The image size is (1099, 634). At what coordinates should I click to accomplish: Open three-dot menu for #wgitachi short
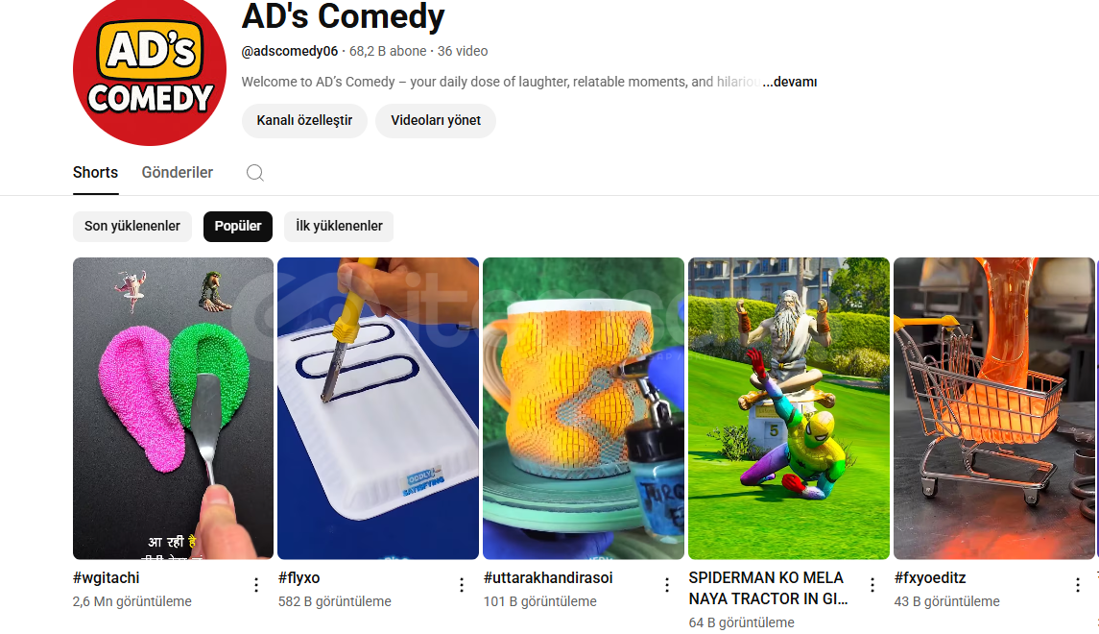(256, 585)
